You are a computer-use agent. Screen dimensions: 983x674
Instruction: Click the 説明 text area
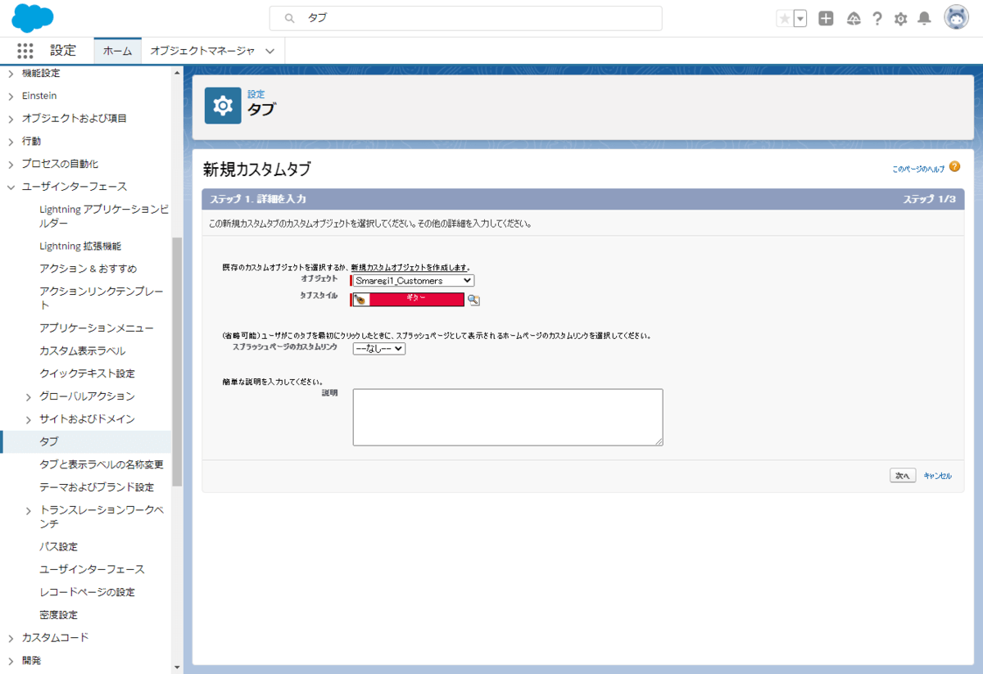pyautogui.click(x=508, y=417)
